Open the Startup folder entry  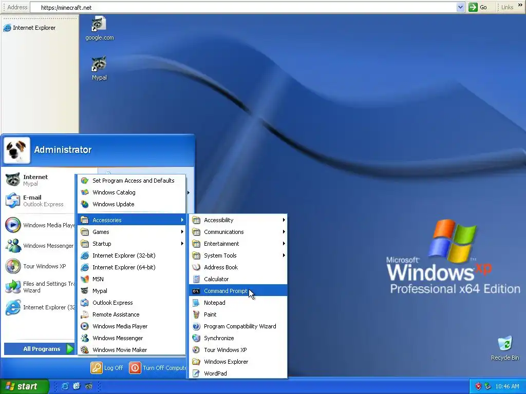point(131,244)
